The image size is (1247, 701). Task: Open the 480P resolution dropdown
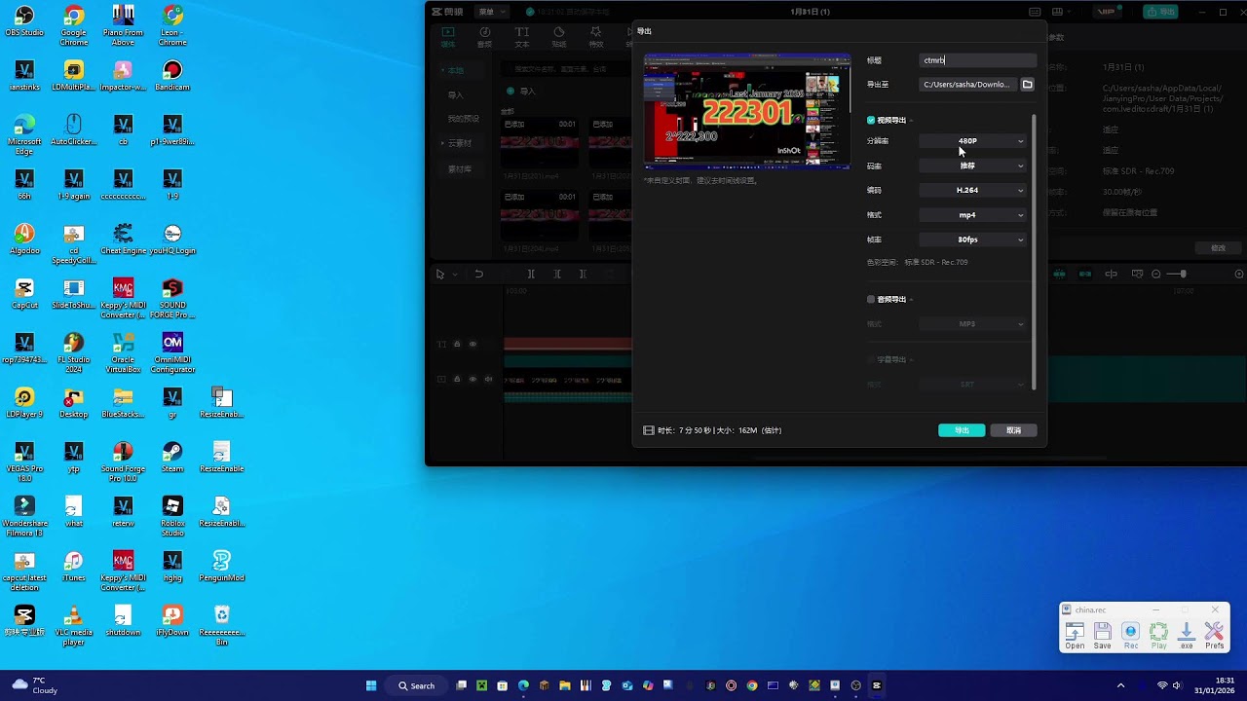(974, 141)
